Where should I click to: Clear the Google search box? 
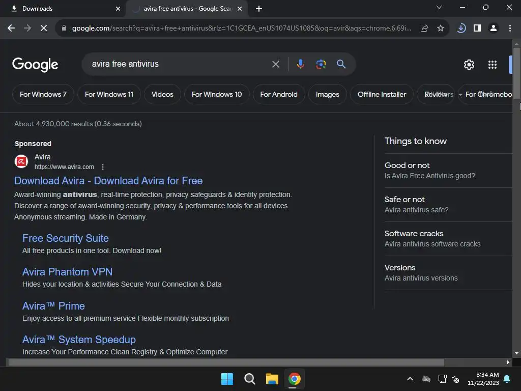tap(275, 64)
